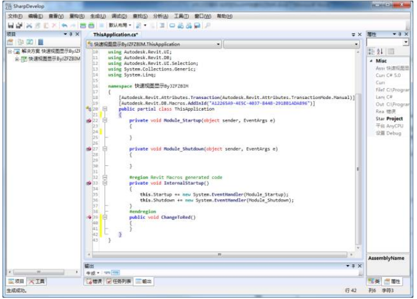Click the editor horizontal scrollbar
417x299 pixels.
click(x=219, y=255)
